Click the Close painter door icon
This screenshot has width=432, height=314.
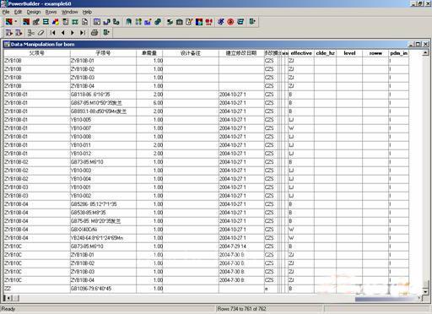[106, 33]
